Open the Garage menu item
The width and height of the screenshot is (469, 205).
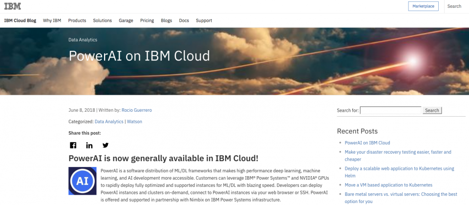click(x=126, y=20)
